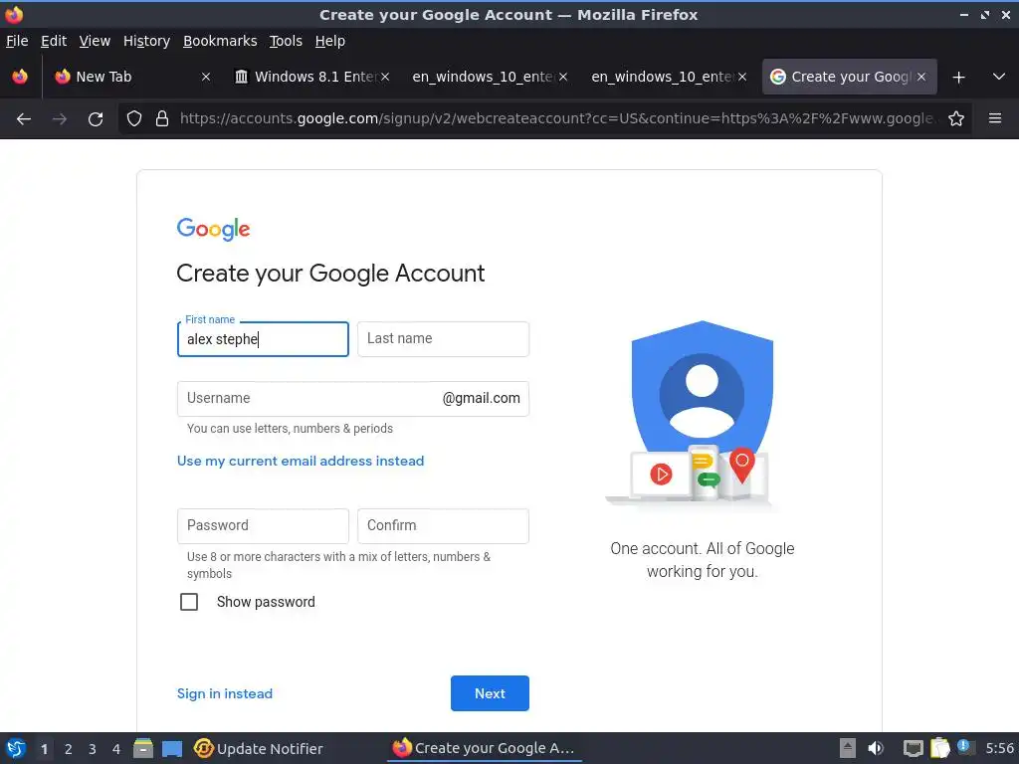Open the tracking protection shield icon
Viewport: 1019px width, 764px height.
pyautogui.click(x=134, y=118)
